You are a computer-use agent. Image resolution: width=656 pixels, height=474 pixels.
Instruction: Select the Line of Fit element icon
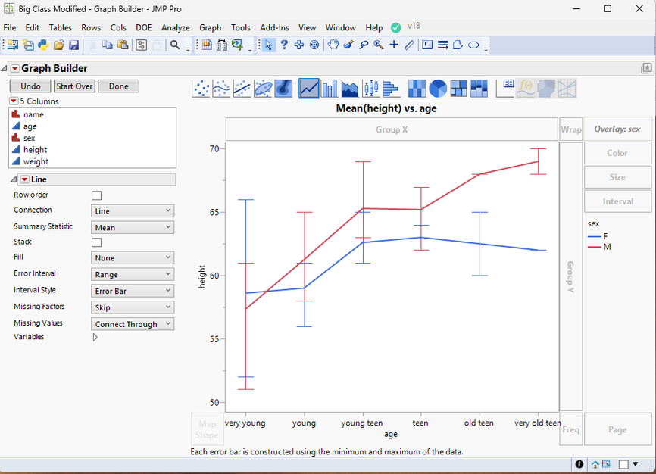tap(242, 89)
